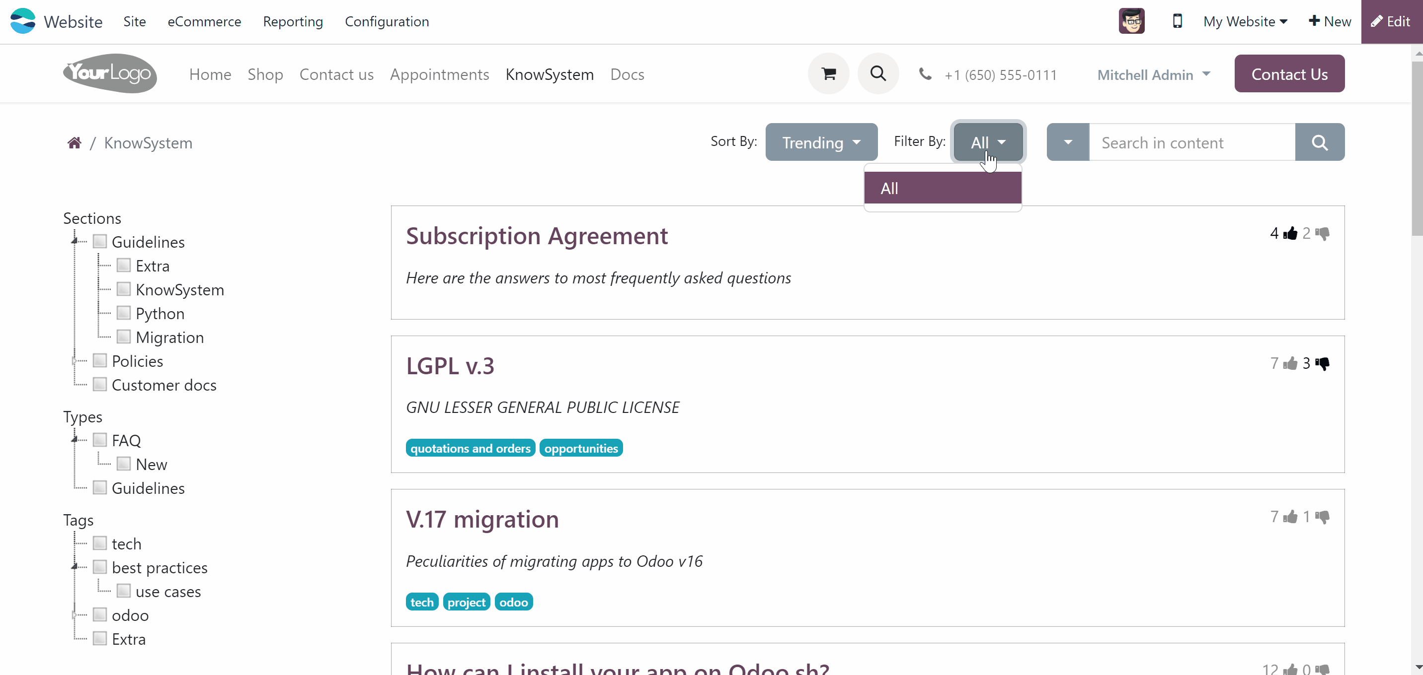Like the V.17 migration article
1423x675 pixels.
[x=1290, y=517]
